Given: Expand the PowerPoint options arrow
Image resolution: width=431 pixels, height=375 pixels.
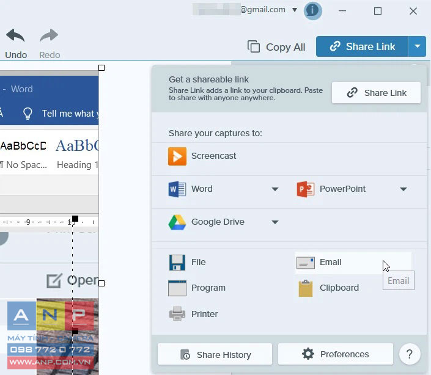Looking at the screenshot, I should (x=403, y=189).
